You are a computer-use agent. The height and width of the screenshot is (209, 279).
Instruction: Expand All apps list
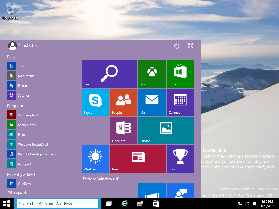tap(17, 192)
